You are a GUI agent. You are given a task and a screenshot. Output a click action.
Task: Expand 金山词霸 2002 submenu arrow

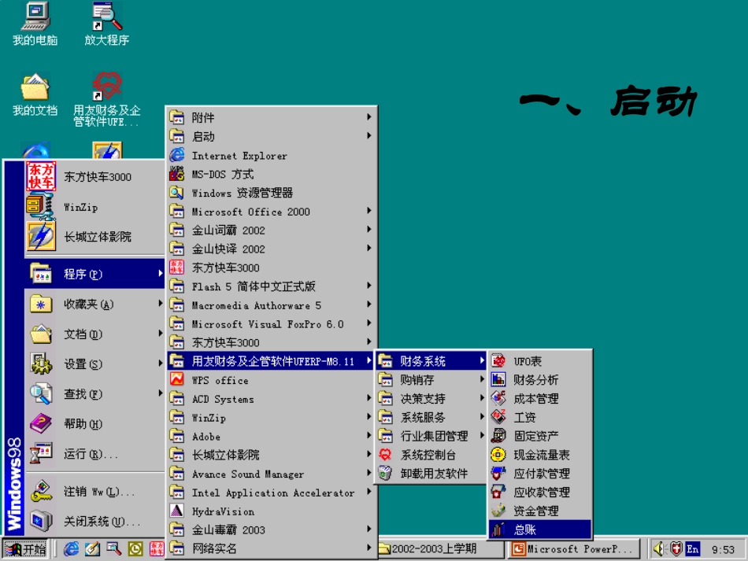(368, 229)
